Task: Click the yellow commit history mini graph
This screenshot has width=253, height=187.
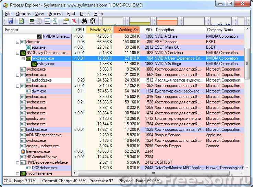Action: click(x=140, y=21)
